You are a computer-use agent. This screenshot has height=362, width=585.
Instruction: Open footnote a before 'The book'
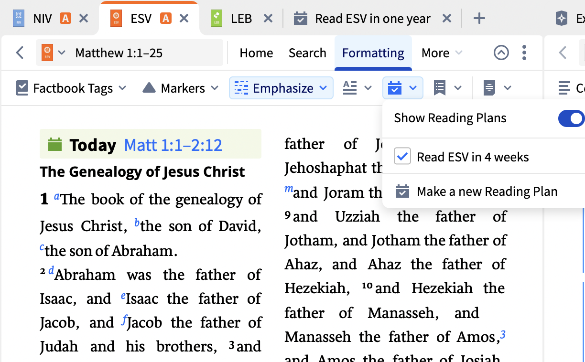point(57,196)
